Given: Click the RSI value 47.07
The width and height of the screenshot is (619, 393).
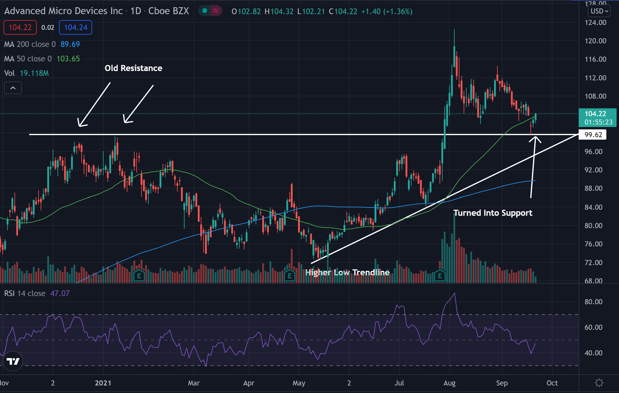Looking at the screenshot, I should (x=60, y=293).
